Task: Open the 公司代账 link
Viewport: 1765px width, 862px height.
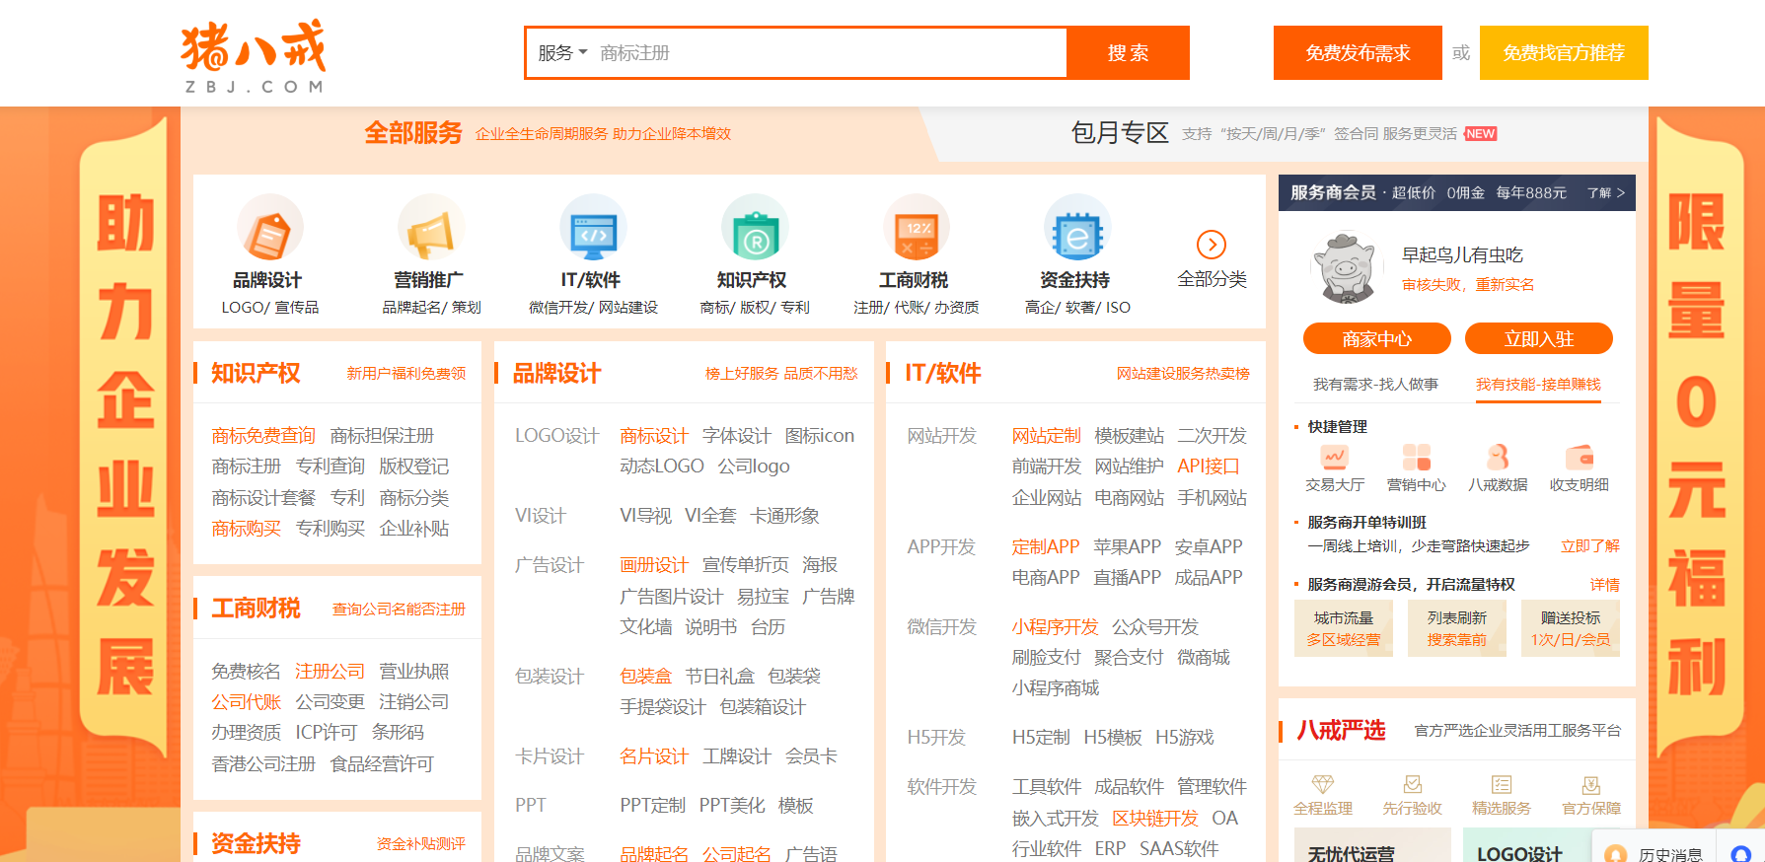Action: tap(246, 701)
